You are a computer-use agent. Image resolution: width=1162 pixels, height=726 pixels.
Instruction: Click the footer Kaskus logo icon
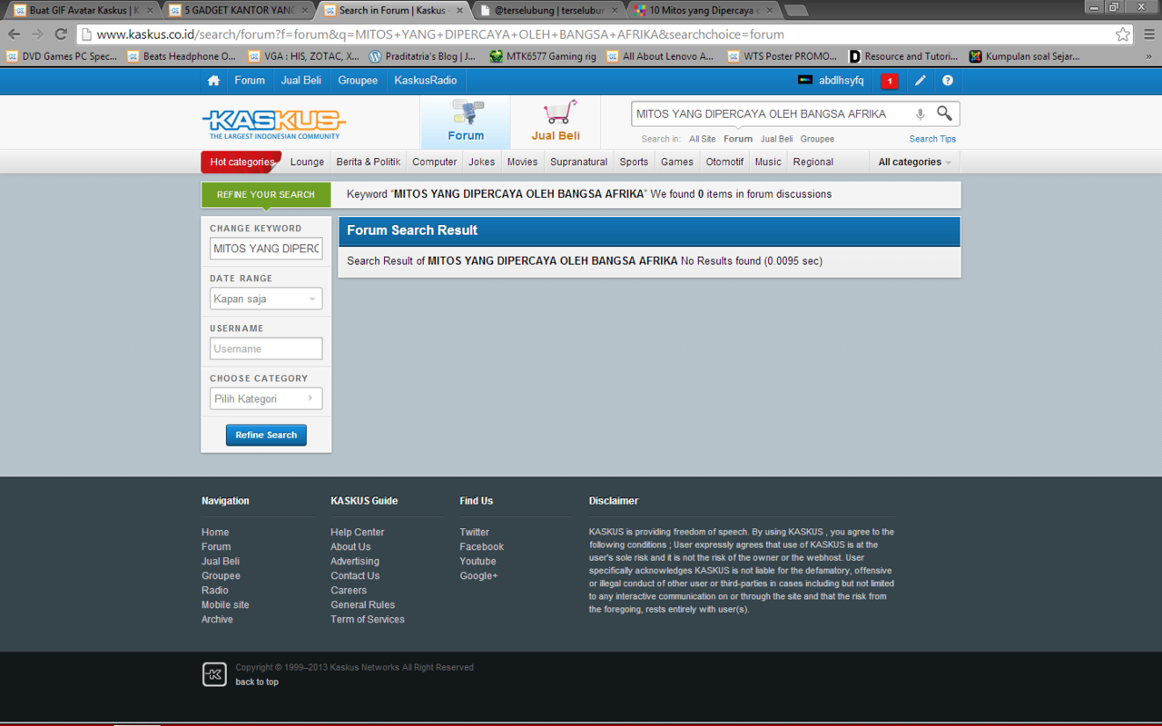click(x=214, y=674)
